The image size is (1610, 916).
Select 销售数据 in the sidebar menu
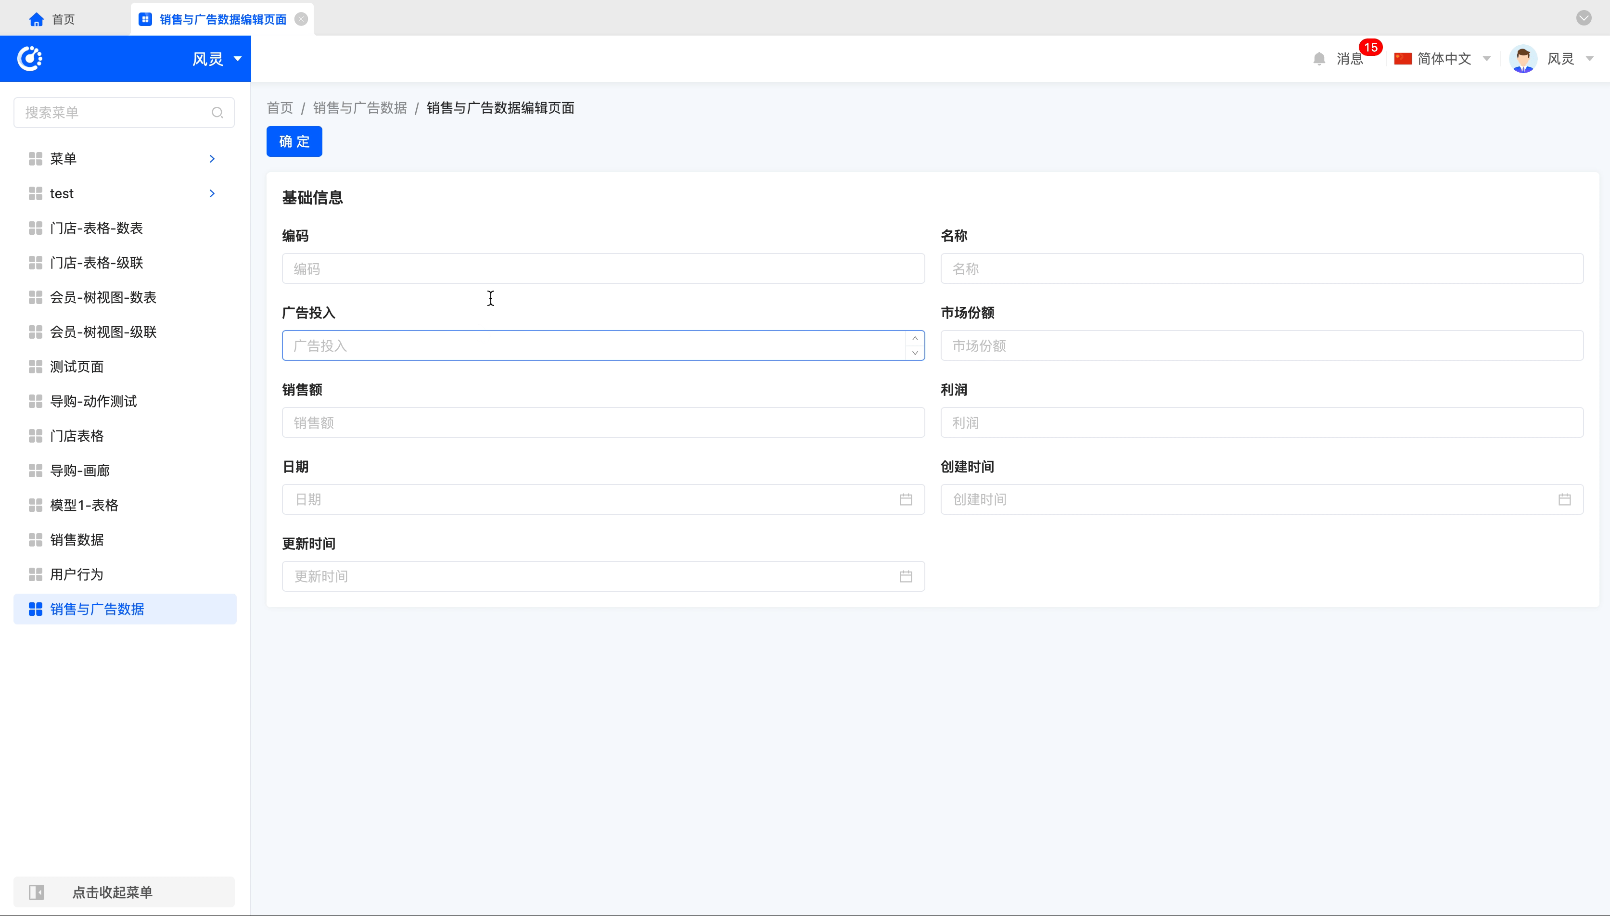[x=77, y=540]
